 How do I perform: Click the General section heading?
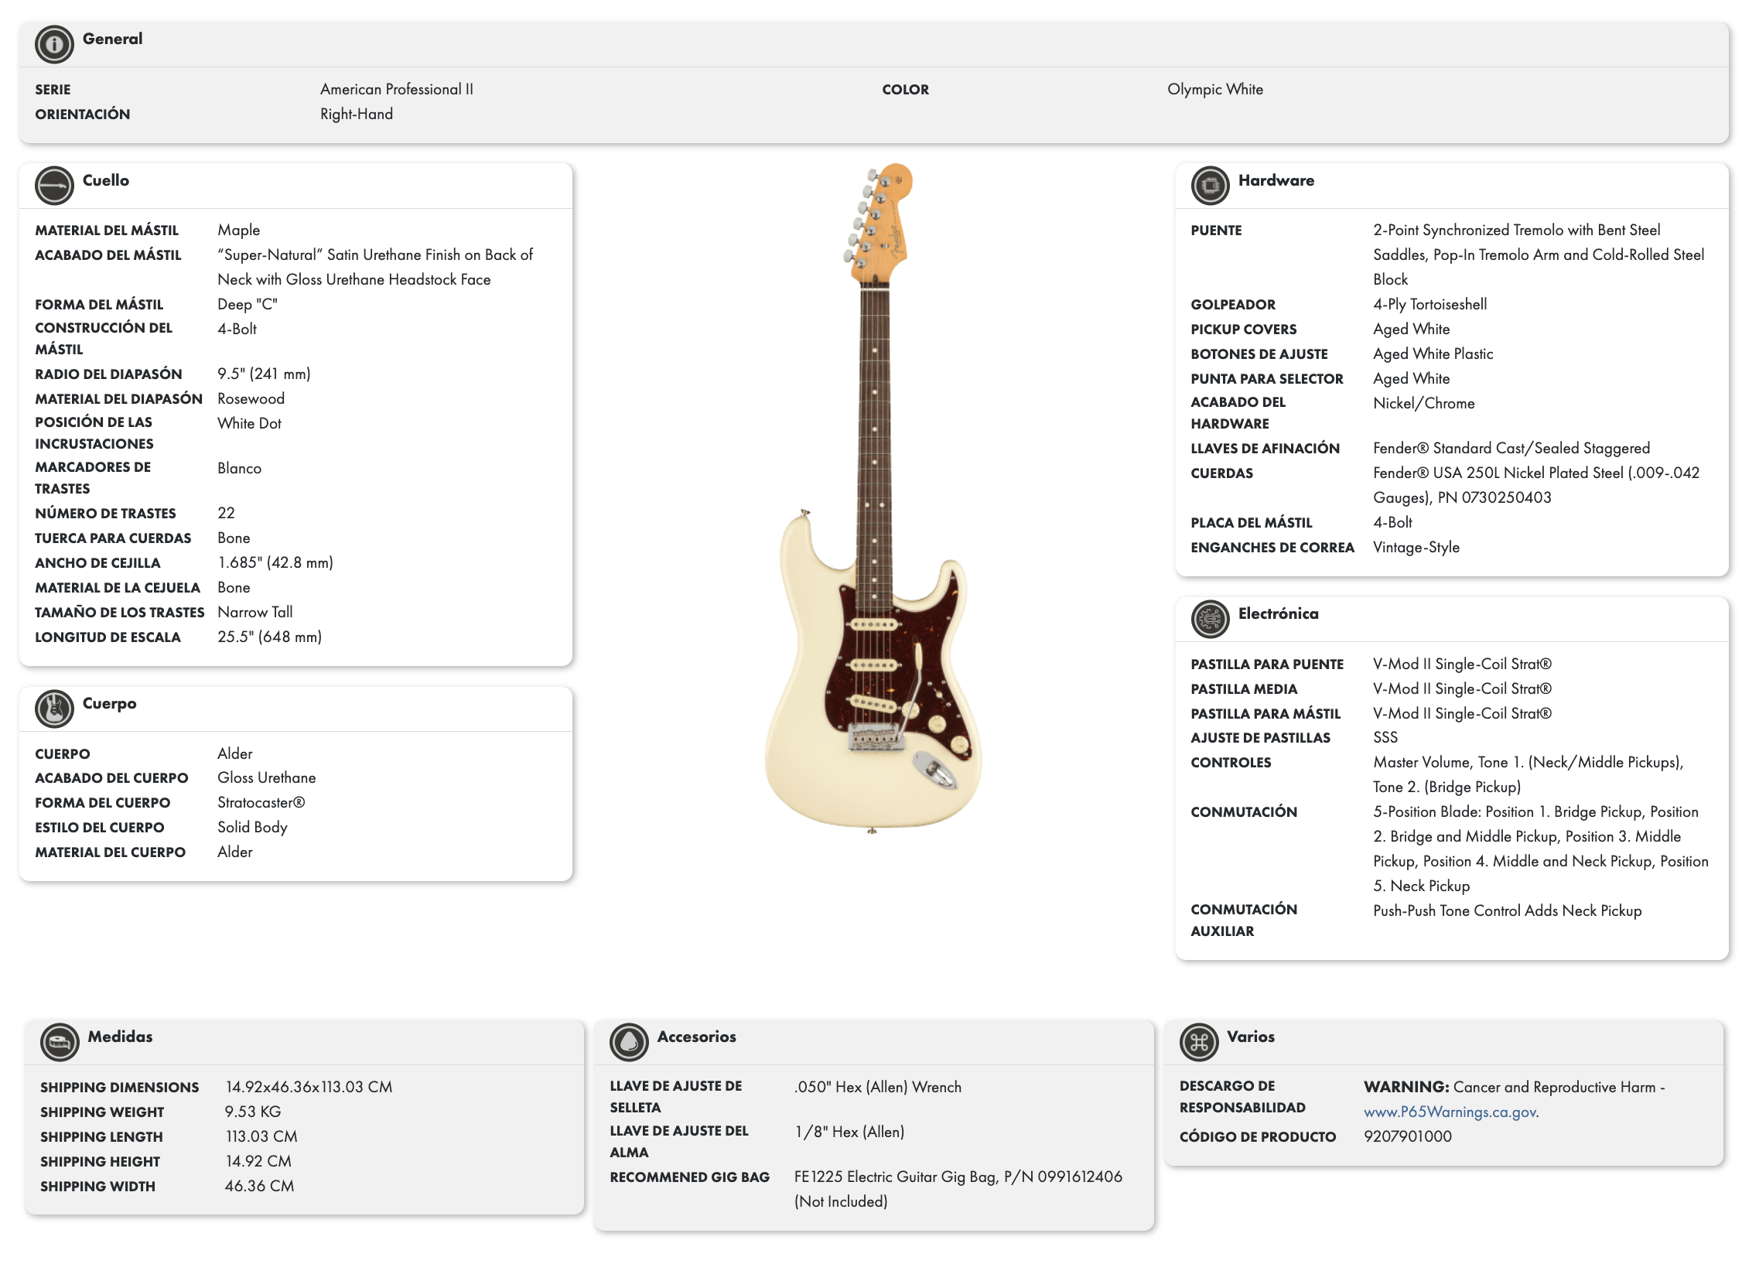112,39
